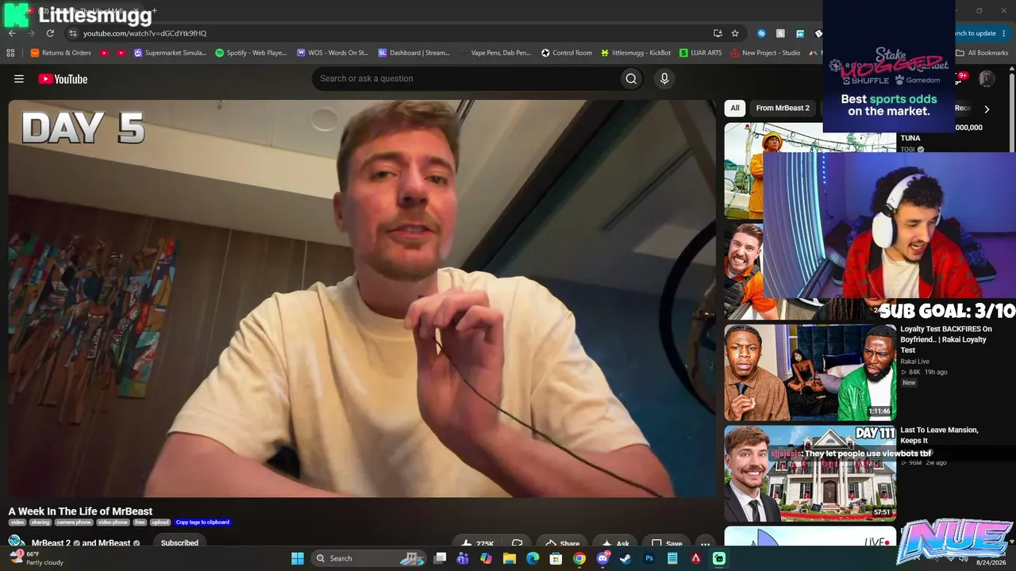Click the YouTube search magnifier button
The image size is (1016, 571).
[631, 79]
